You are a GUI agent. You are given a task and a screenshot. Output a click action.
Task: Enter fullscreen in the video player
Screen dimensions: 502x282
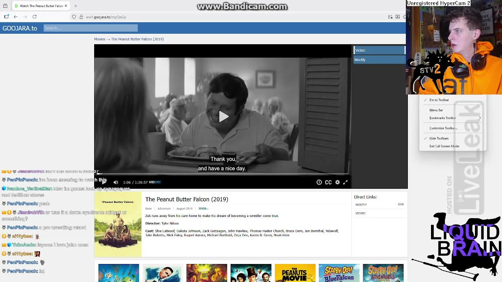pyautogui.click(x=346, y=182)
